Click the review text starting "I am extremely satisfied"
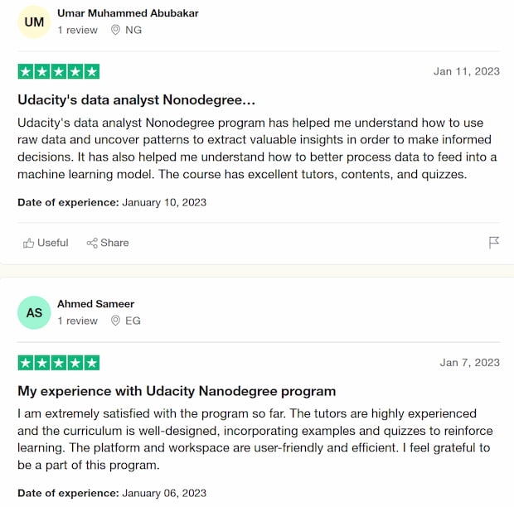The height and width of the screenshot is (507, 514). click(255, 439)
